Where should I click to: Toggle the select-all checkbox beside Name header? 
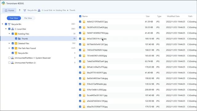click(80, 16)
